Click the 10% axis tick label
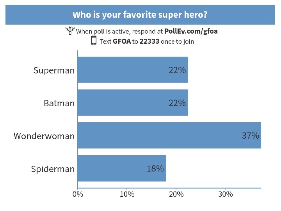281x211 pixels. 127,194
